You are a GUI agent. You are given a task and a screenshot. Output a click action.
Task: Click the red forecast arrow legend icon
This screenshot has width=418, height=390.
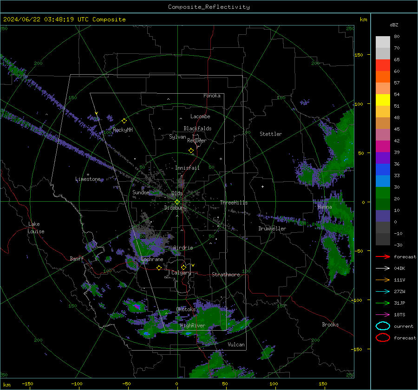click(383, 256)
